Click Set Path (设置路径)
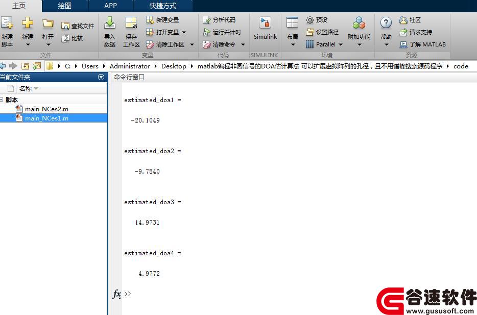This screenshot has height=315, width=477. click(322, 32)
